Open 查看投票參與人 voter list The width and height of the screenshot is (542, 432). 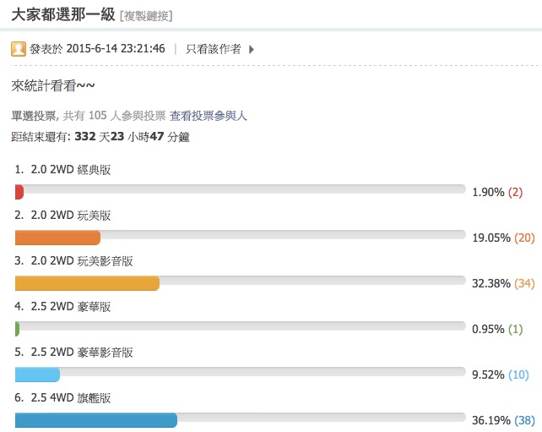(x=209, y=116)
